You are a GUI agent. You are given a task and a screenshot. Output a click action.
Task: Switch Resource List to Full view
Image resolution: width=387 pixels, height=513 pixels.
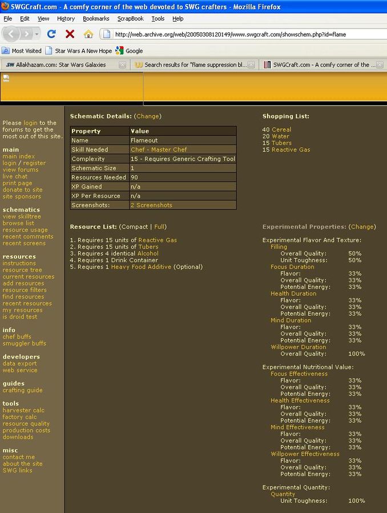(160, 227)
